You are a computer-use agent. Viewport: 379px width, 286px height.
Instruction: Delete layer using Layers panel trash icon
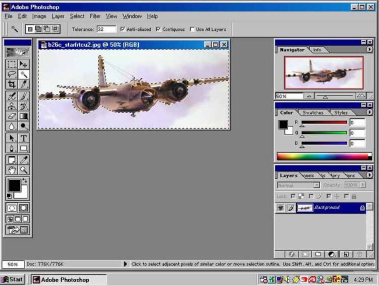(359, 255)
